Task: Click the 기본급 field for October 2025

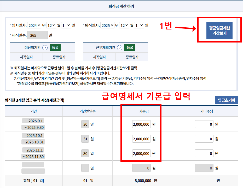Action: (141, 139)
